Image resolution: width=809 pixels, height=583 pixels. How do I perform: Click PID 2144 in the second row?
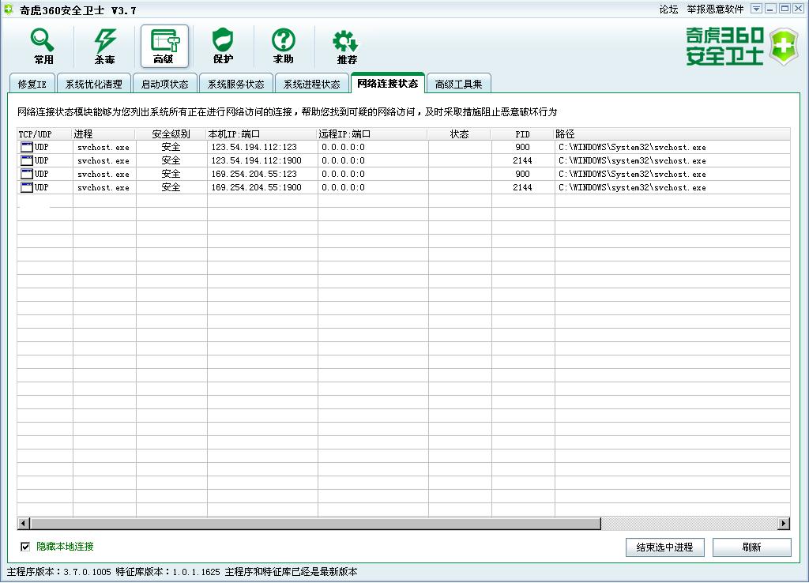tap(523, 160)
